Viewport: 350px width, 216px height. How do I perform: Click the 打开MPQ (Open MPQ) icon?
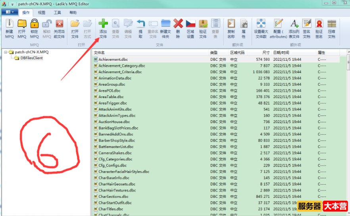[x=22, y=24]
